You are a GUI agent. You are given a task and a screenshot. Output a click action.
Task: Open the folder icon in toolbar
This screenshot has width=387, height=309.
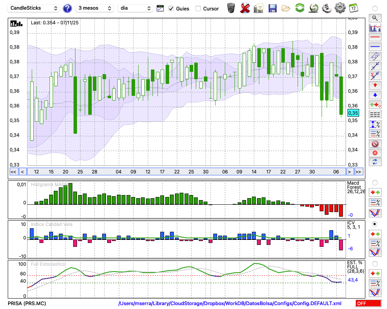pos(286,8)
